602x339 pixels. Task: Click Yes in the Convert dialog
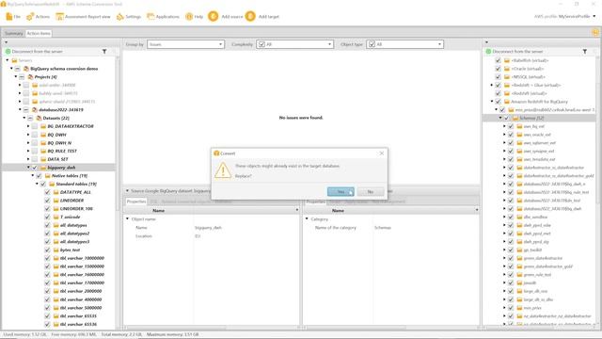point(341,191)
